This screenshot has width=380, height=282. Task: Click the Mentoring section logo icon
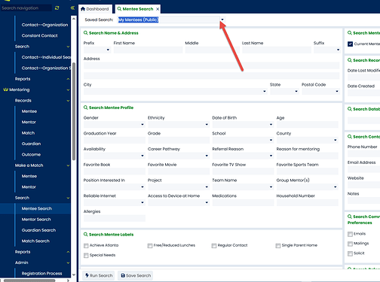click(6, 89)
